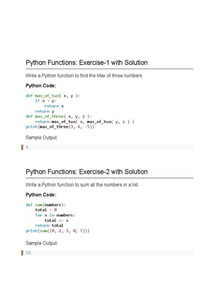Click the Max of three numbers description
This screenshot has width=219, height=292.
click(x=84, y=76)
